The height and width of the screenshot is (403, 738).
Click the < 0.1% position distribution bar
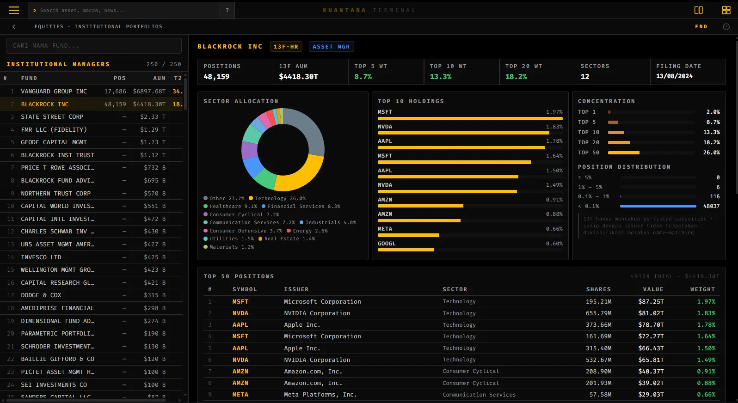point(658,206)
